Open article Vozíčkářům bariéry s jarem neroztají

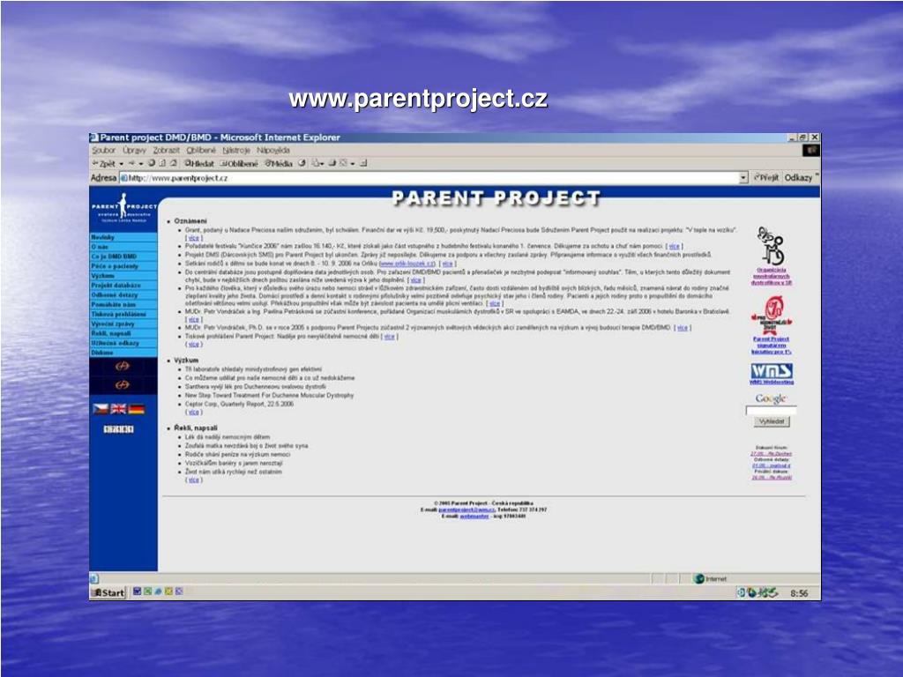[x=234, y=463]
